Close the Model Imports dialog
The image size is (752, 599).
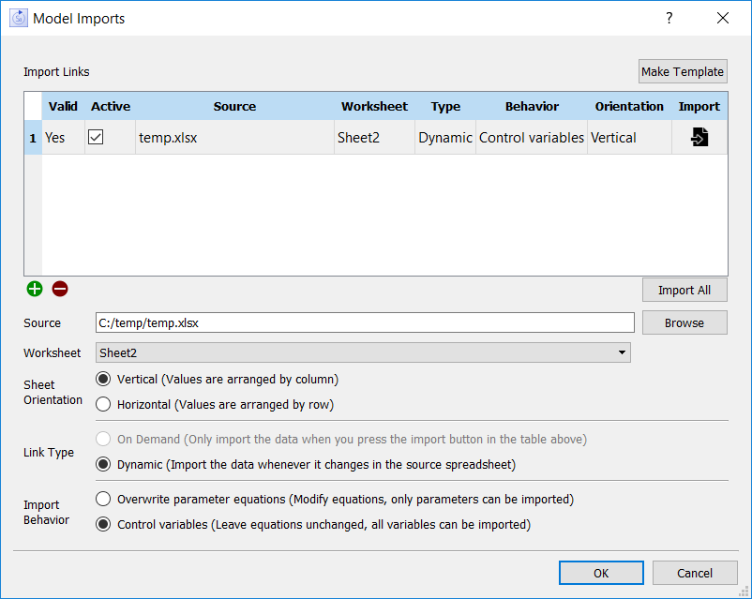pyautogui.click(x=722, y=18)
